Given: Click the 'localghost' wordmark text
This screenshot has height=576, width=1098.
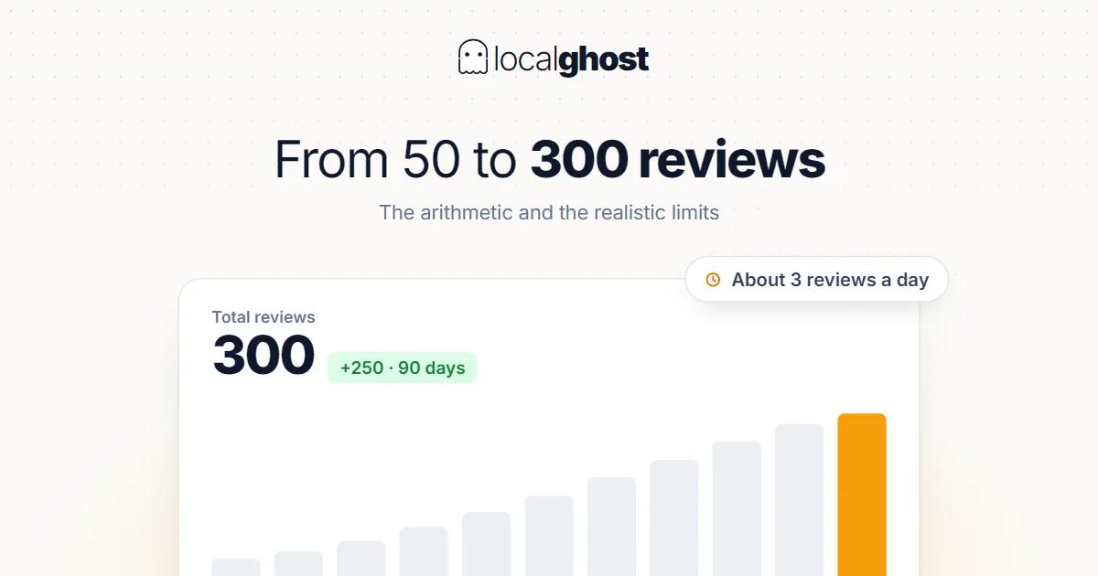Looking at the screenshot, I should pyautogui.click(x=571, y=59).
